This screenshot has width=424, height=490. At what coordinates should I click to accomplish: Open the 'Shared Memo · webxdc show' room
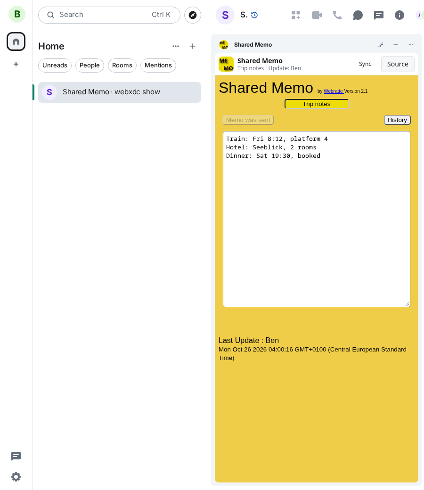pos(120,92)
